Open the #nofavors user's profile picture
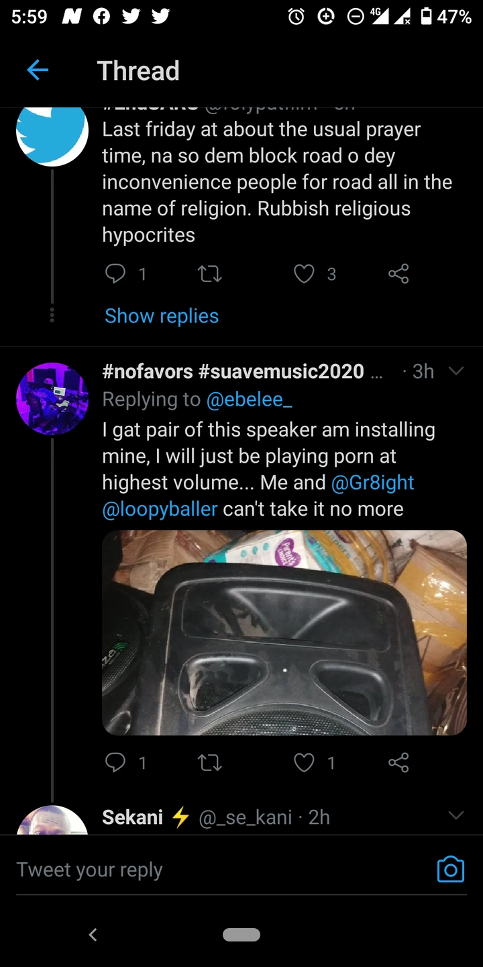The image size is (483, 967). pyautogui.click(x=52, y=399)
